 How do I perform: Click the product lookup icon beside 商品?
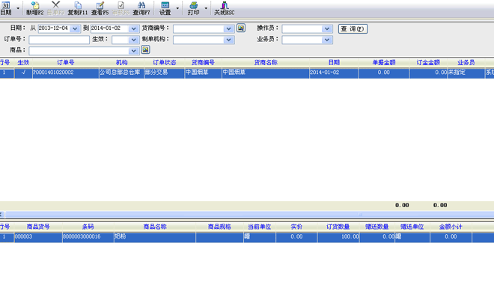coord(145,50)
